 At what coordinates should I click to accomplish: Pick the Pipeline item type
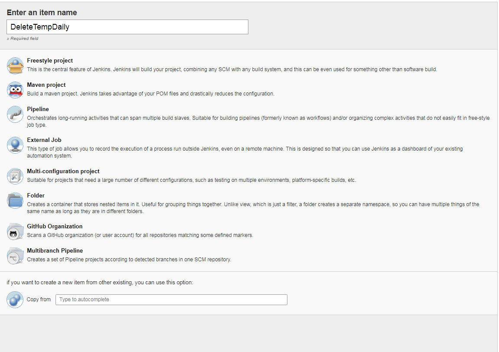click(x=38, y=109)
